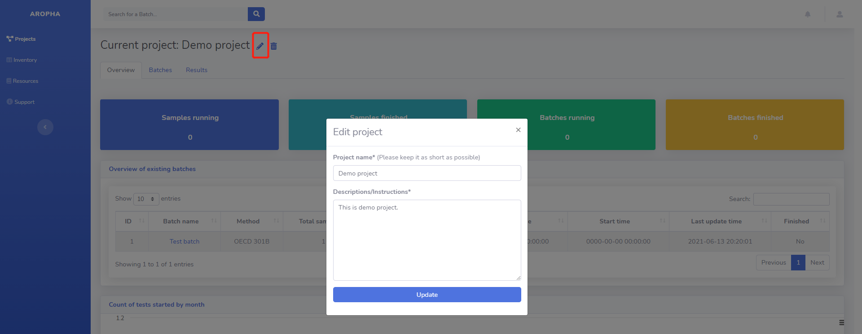Switch to the Results tab

(x=197, y=70)
